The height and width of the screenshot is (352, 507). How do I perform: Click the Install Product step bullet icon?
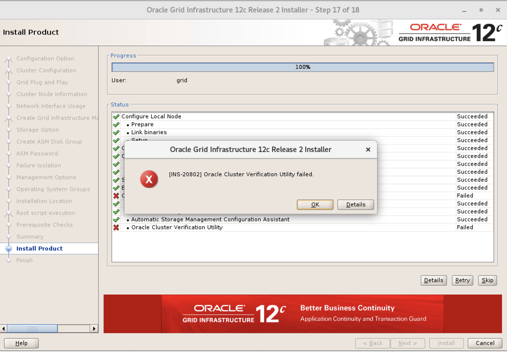tap(9, 249)
